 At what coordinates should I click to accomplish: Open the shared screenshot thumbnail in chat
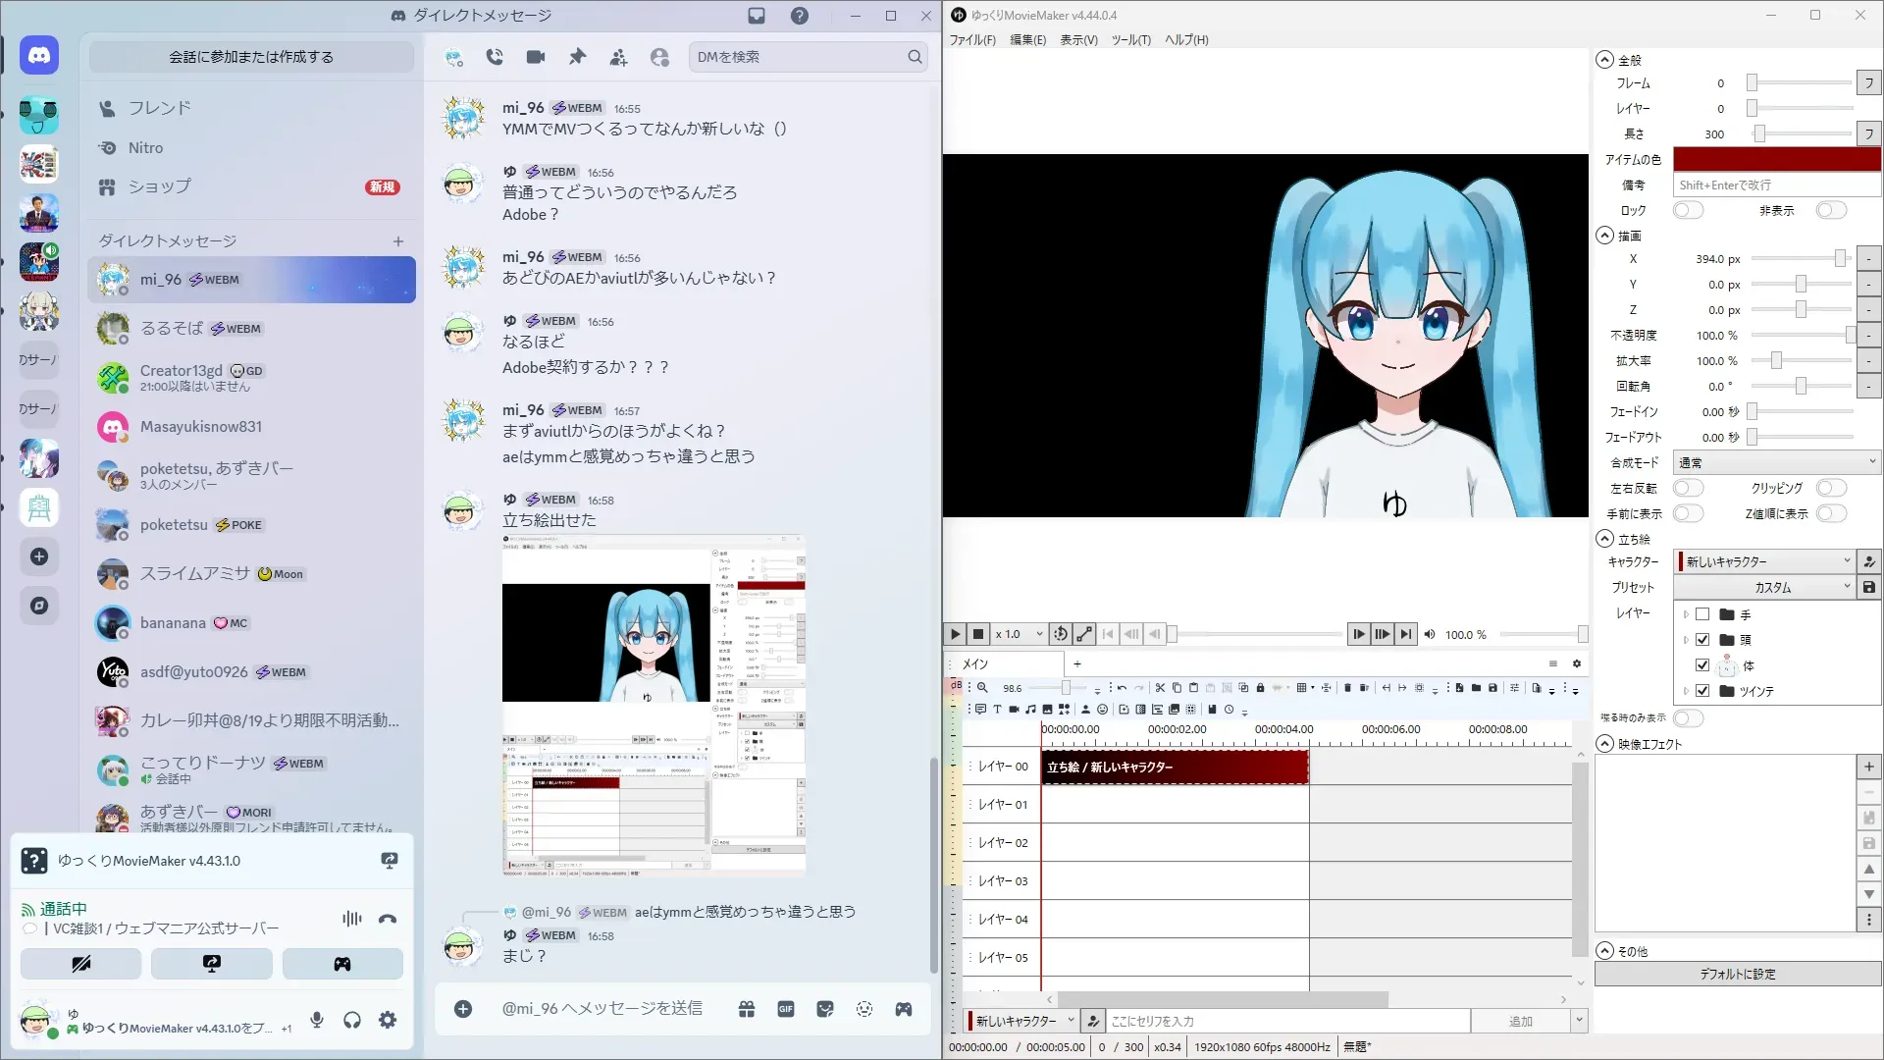point(654,705)
